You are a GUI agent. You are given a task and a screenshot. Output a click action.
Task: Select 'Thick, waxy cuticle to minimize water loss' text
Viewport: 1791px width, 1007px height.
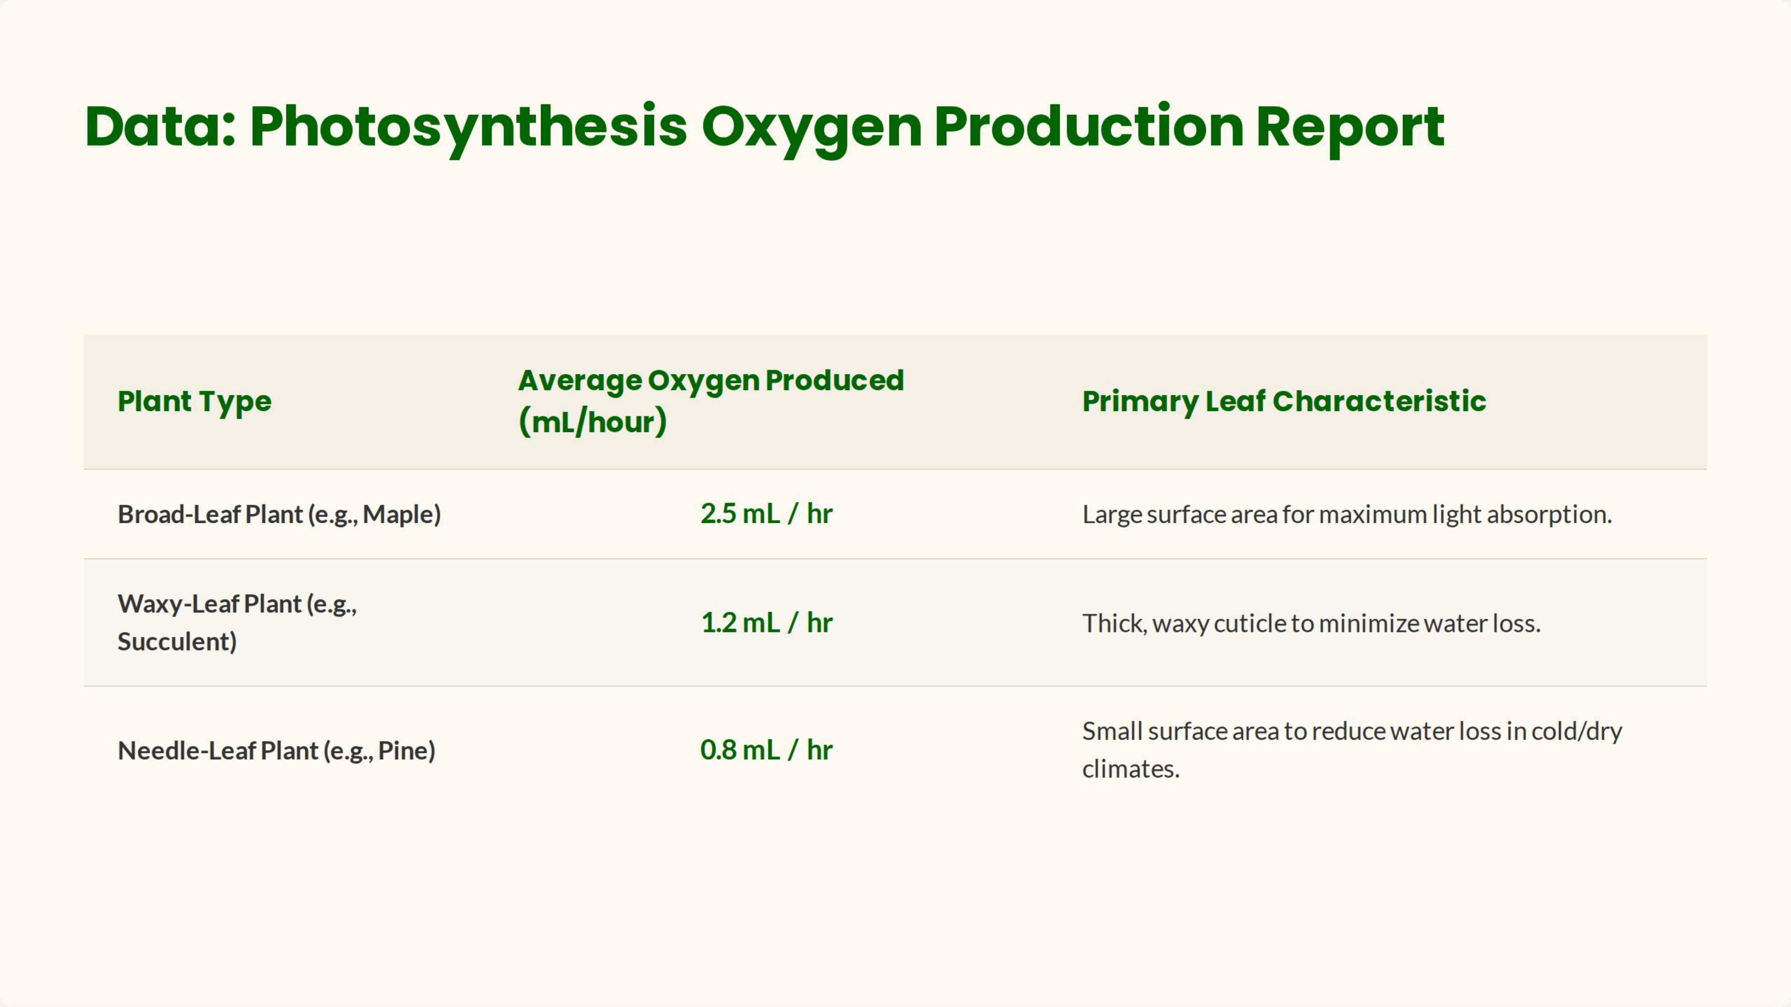pos(1310,623)
